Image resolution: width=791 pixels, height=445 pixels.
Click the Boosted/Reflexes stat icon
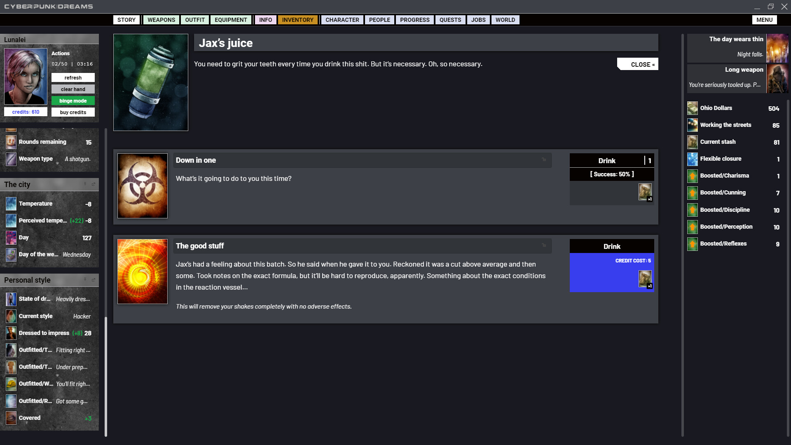click(x=692, y=244)
